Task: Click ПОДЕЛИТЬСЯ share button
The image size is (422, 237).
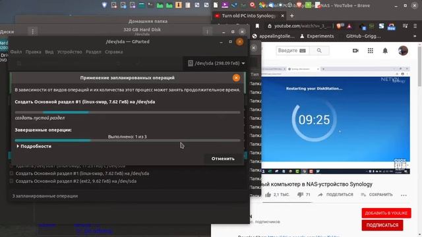Action: (336, 195)
